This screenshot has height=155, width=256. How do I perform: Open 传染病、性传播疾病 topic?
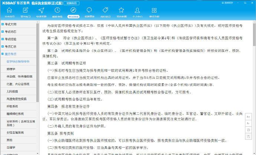pyautogui.click(x=18, y=76)
